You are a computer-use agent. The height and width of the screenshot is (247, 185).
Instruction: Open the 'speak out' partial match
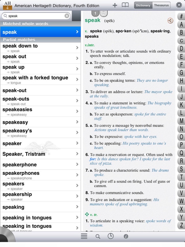pyautogui.click(x=40, y=58)
